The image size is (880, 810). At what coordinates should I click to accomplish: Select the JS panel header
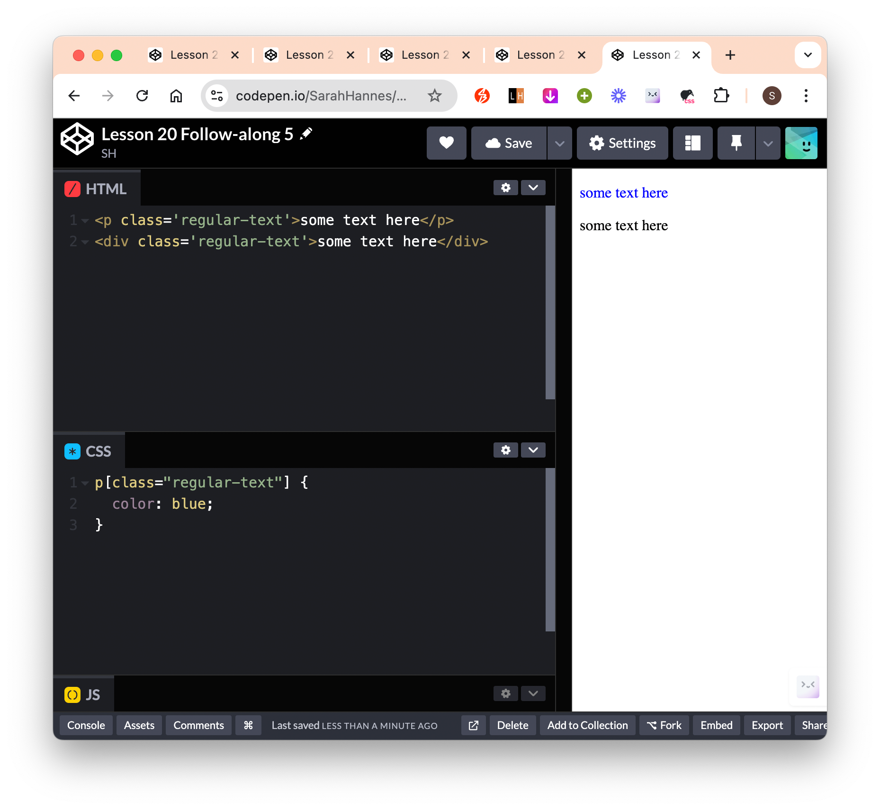tap(83, 694)
